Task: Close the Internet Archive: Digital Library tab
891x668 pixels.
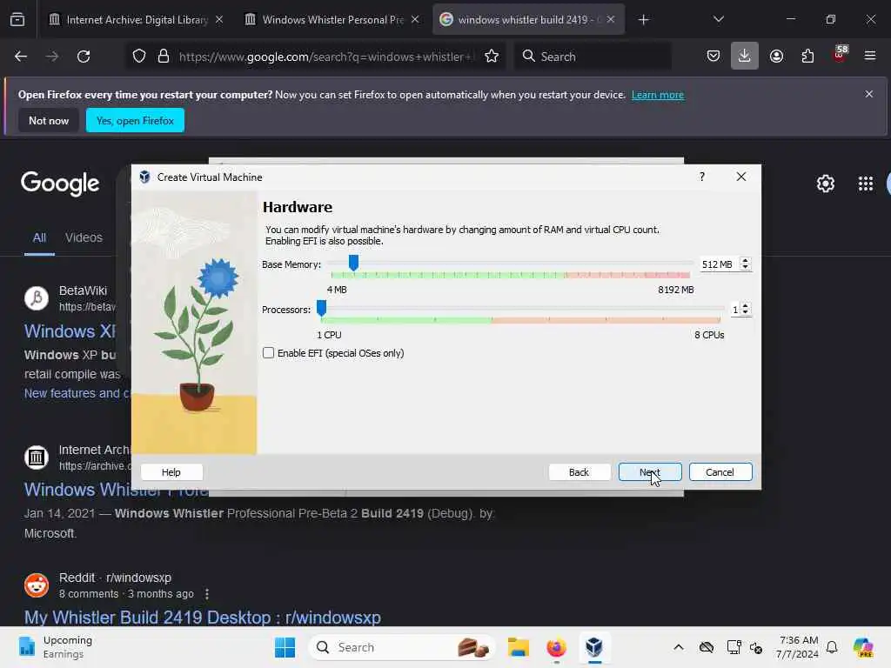Action: (219, 20)
